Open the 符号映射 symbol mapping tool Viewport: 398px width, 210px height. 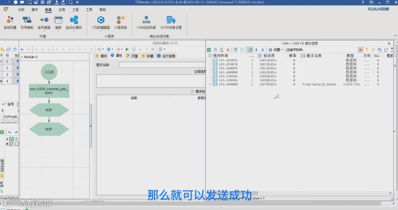tap(27, 22)
